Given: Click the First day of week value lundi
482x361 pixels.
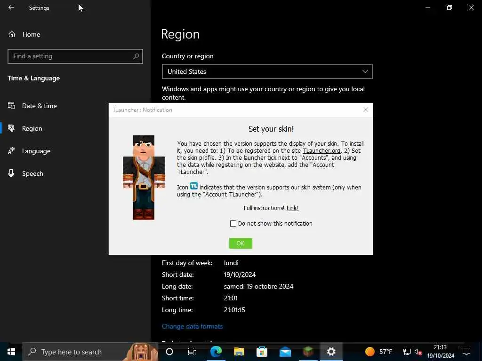Looking at the screenshot, I should click(x=231, y=263).
